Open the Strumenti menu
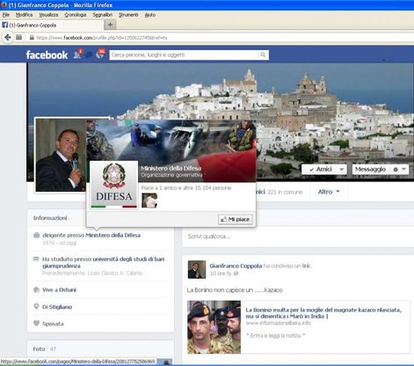The width and height of the screenshot is (414, 366). tap(128, 15)
